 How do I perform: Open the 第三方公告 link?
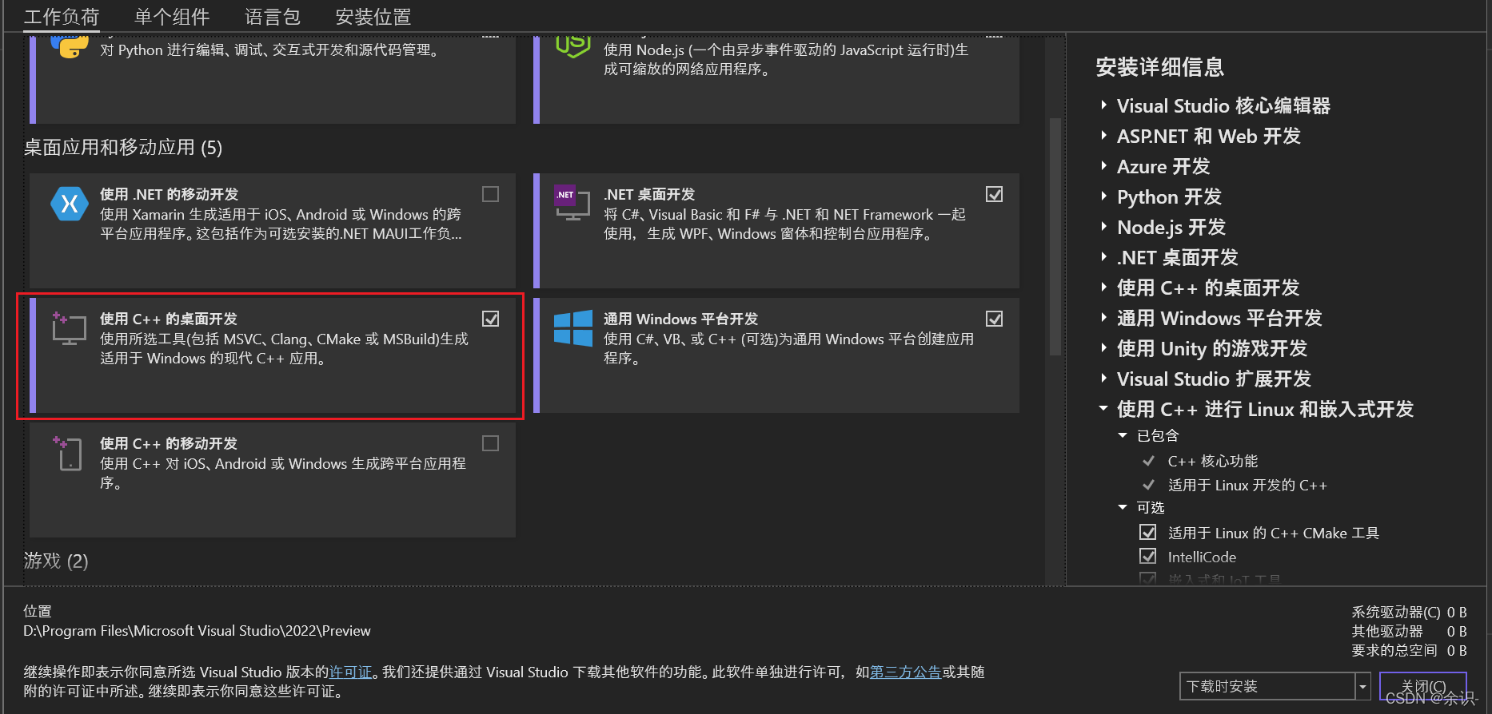tap(905, 672)
